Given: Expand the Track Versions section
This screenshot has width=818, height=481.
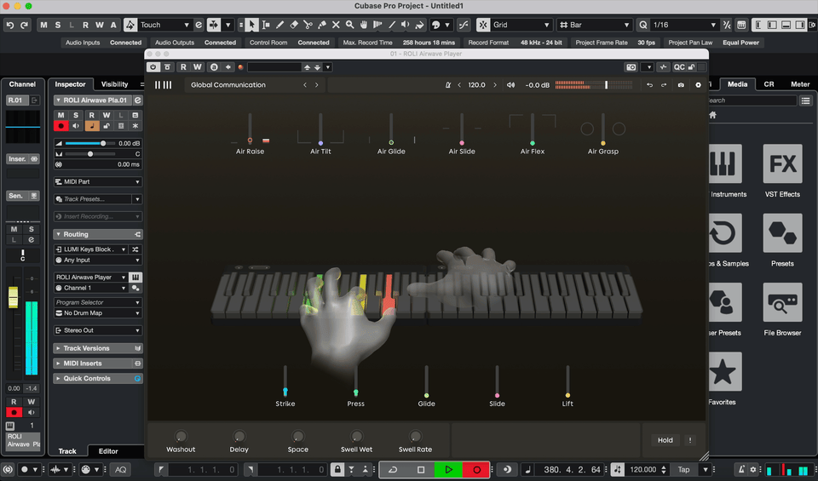Looking at the screenshot, I should pyautogui.click(x=98, y=348).
